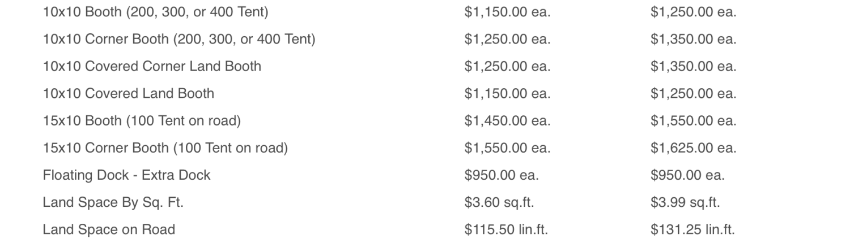
Task: Click the $115.50 lin.ft. road space price
Action: [506, 229]
